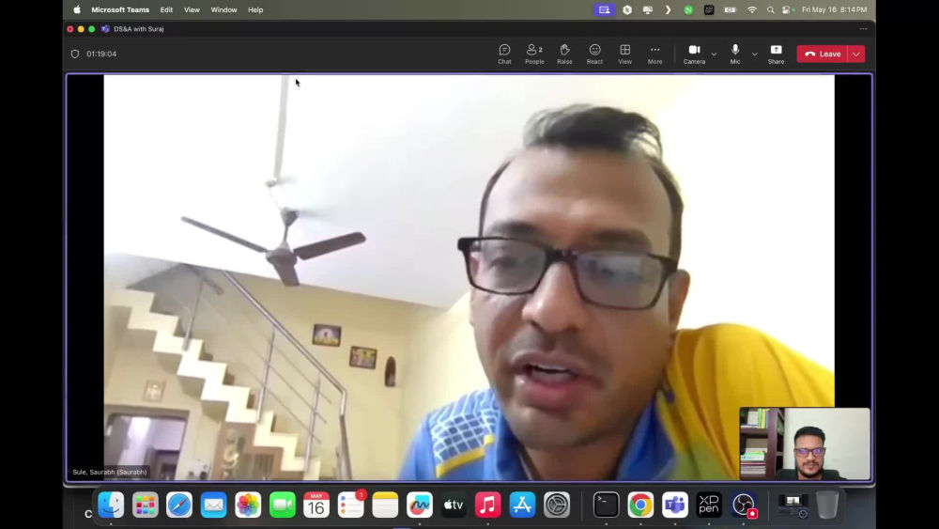The width and height of the screenshot is (939, 529).
Task: Open the React emoji picker
Action: (594, 54)
